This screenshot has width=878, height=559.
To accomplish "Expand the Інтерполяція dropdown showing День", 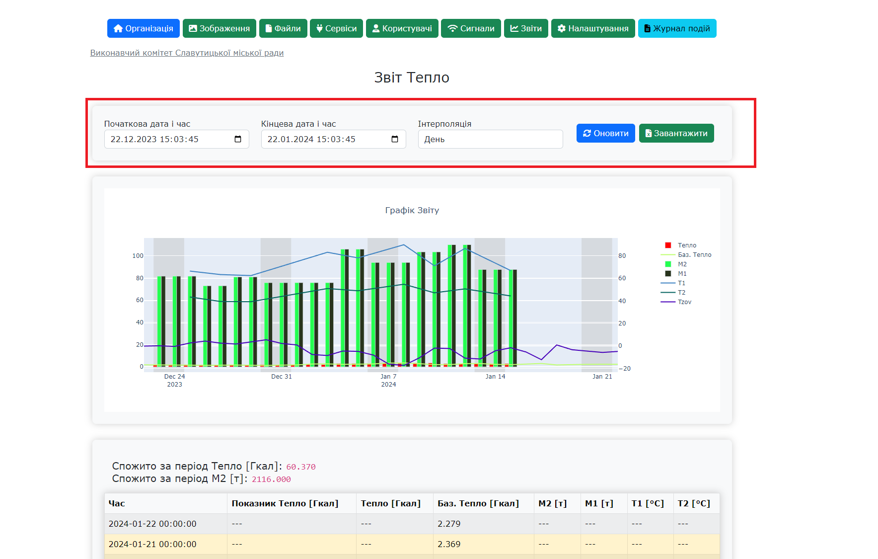I will (x=490, y=139).
